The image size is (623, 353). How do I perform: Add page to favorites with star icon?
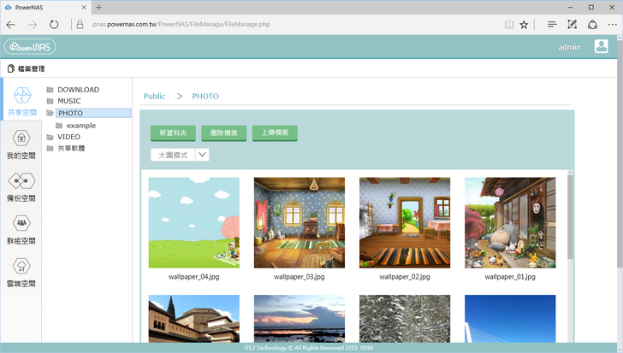[524, 25]
